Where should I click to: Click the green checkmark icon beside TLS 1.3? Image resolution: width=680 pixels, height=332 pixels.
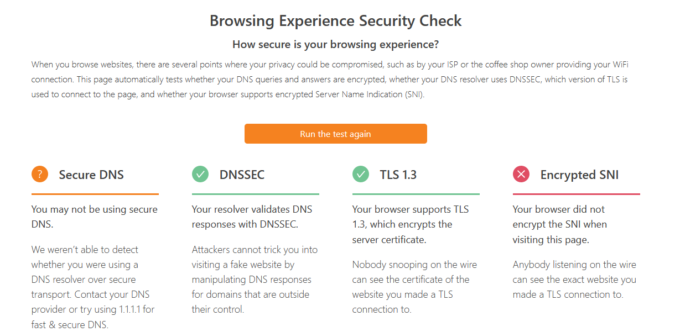pyautogui.click(x=361, y=175)
